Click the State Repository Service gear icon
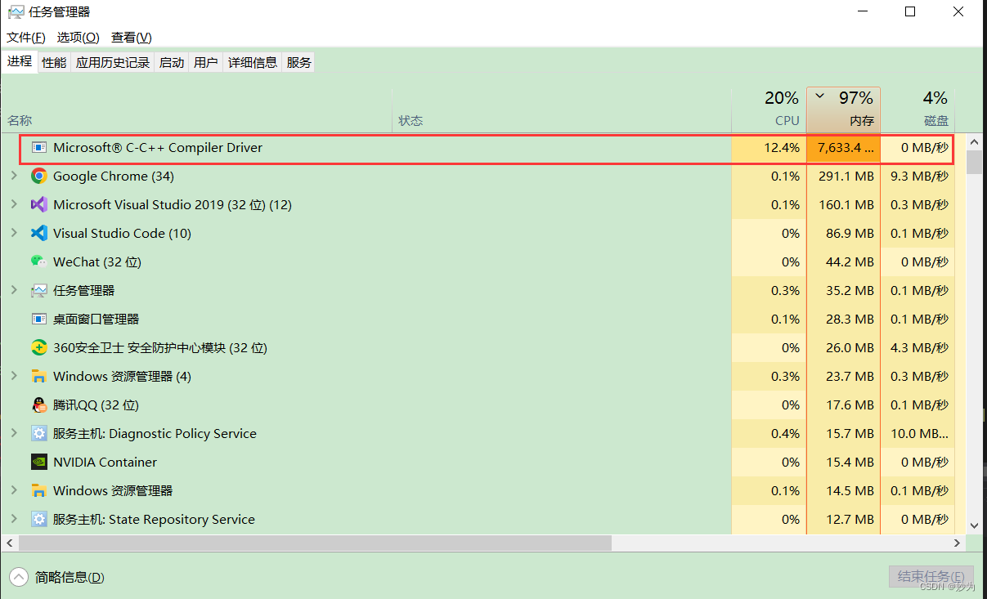987x599 pixels. tap(39, 519)
